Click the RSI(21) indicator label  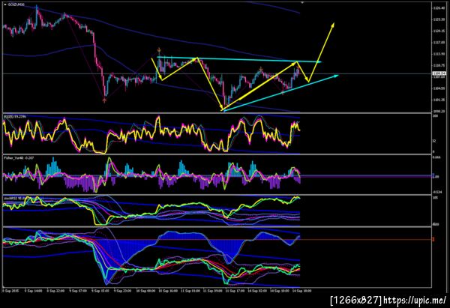[x=15, y=116]
